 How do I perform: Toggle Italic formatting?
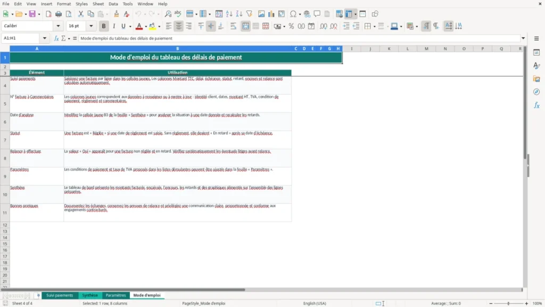(x=114, y=26)
